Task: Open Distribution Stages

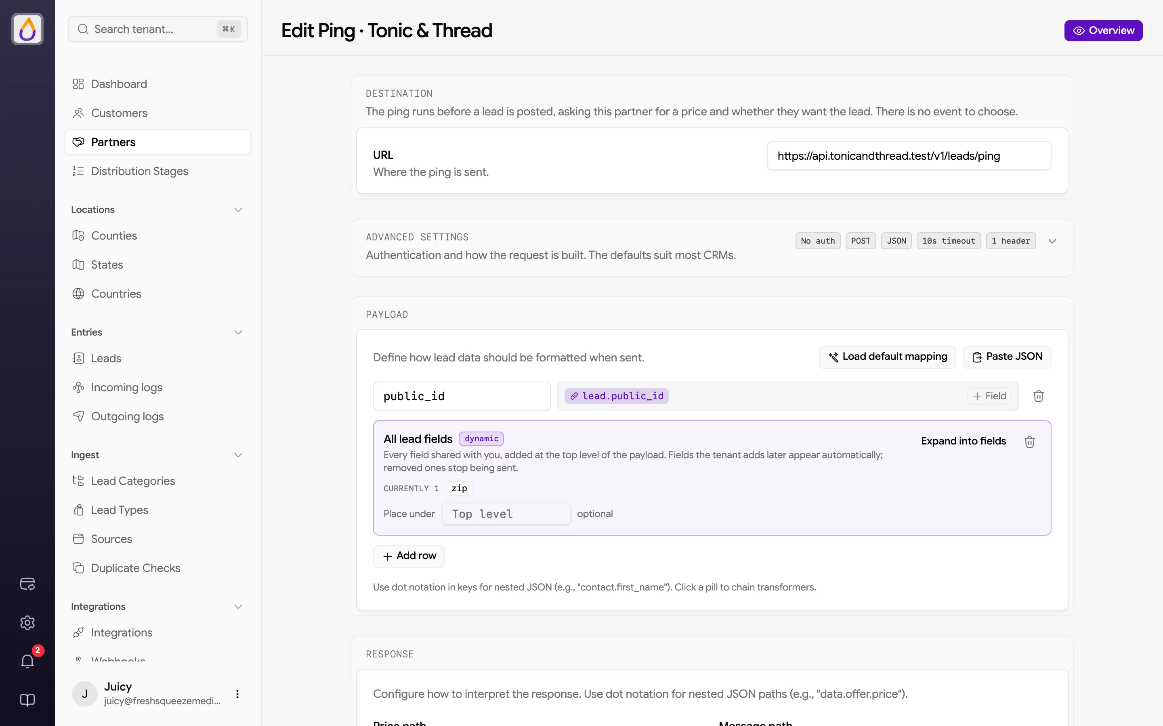Action: [157, 171]
